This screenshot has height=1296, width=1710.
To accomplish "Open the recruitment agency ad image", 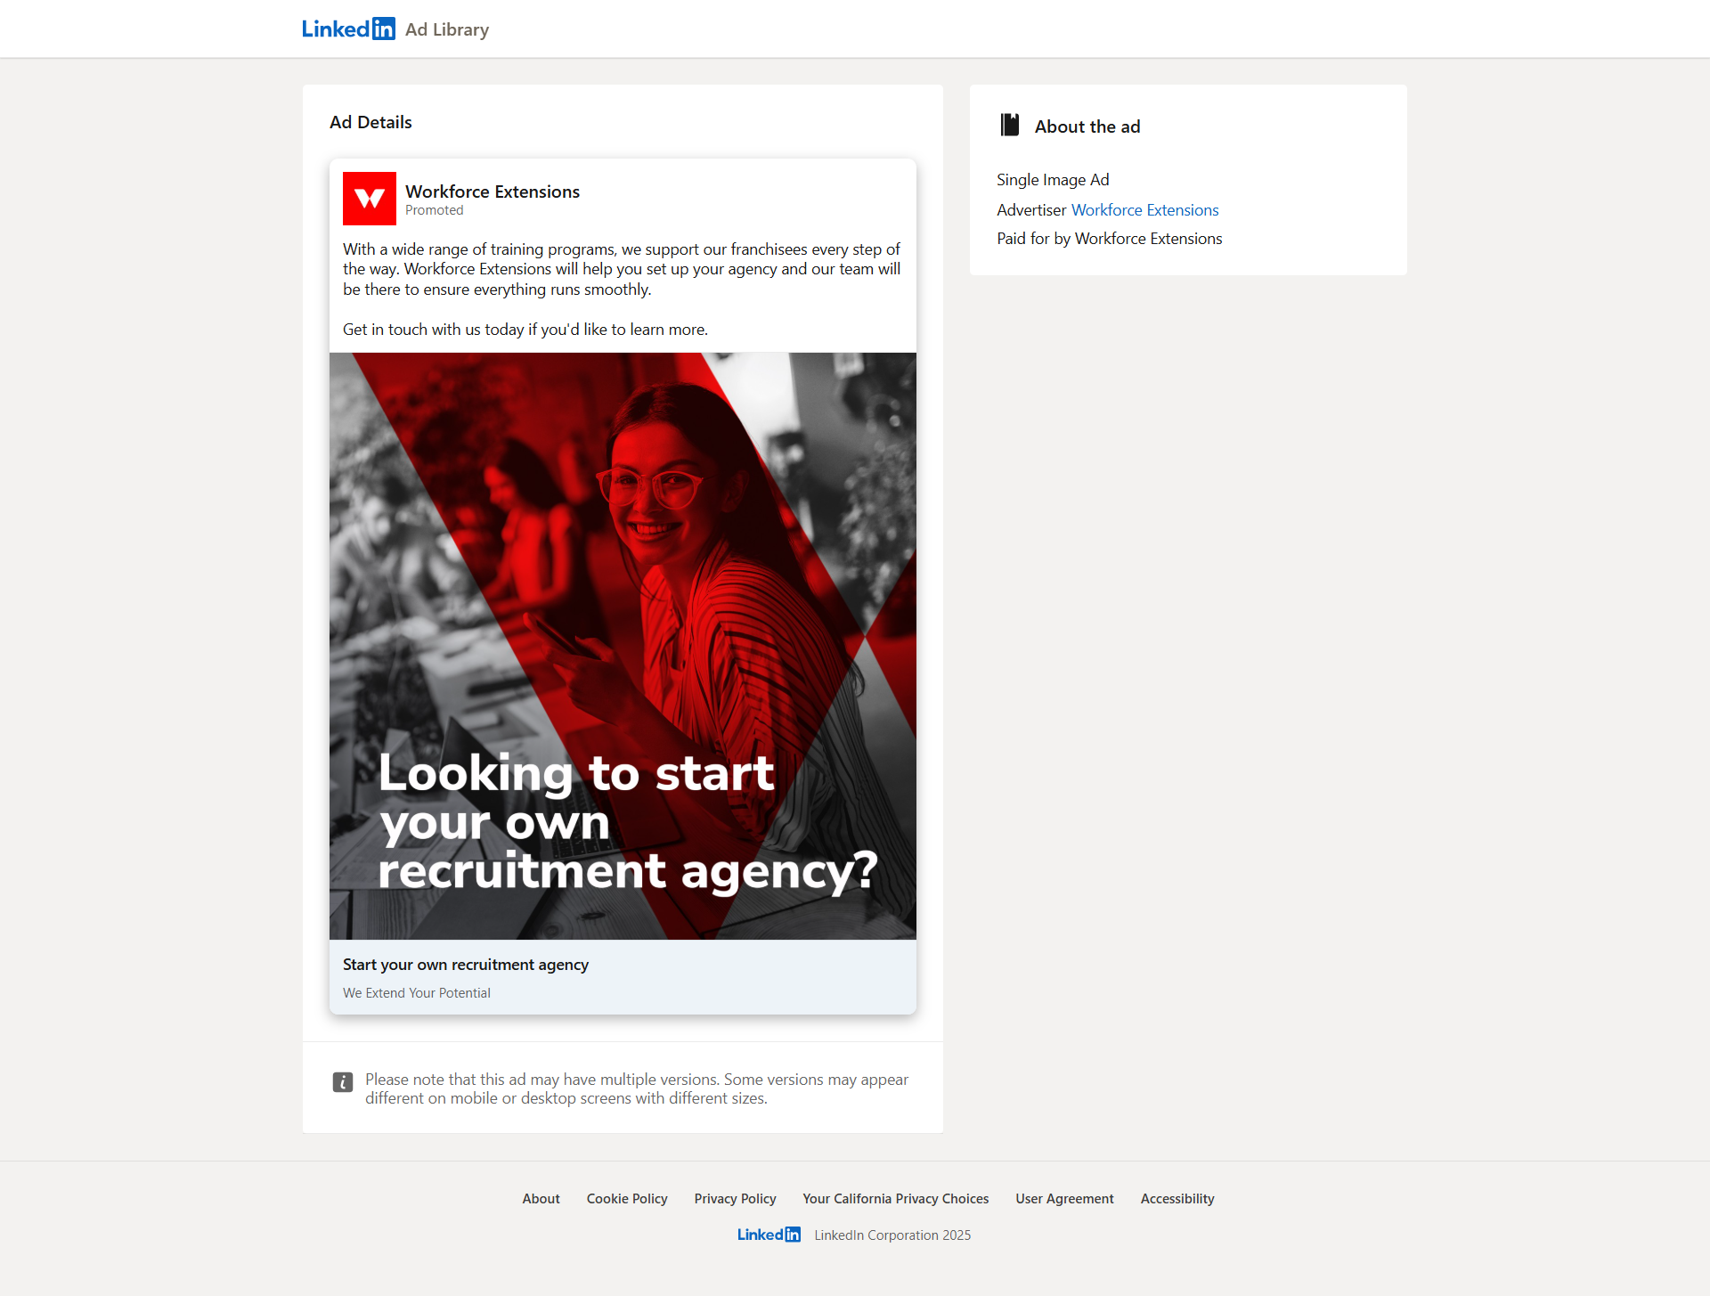I will pyautogui.click(x=623, y=646).
